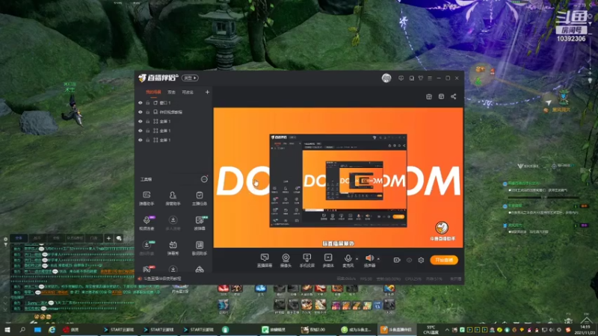This screenshot has width=598, height=336.
Task: Click the skin shirt icon in title bar
Action: point(421,78)
